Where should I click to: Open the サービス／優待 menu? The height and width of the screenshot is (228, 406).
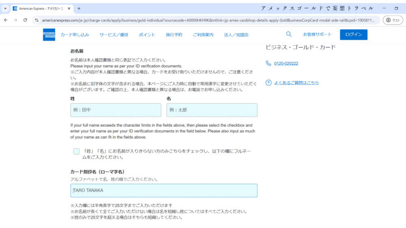[114, 34]
